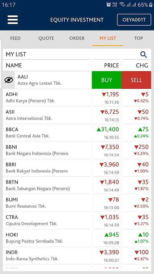
Task: Tap the Wi-Fi status bar icon
Action: (x=122, y=5)
